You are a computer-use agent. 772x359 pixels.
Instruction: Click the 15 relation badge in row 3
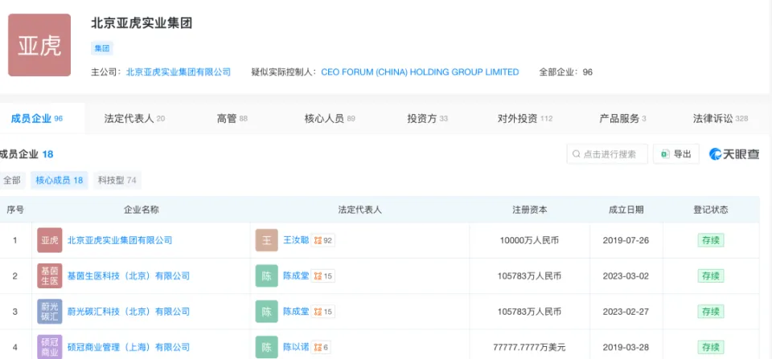click(x=323, y=312)
